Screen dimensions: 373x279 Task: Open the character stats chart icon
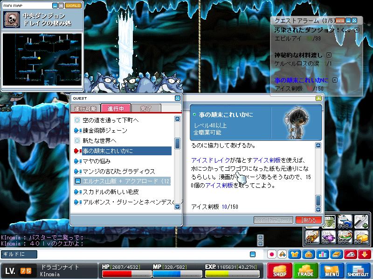[322, 254]
